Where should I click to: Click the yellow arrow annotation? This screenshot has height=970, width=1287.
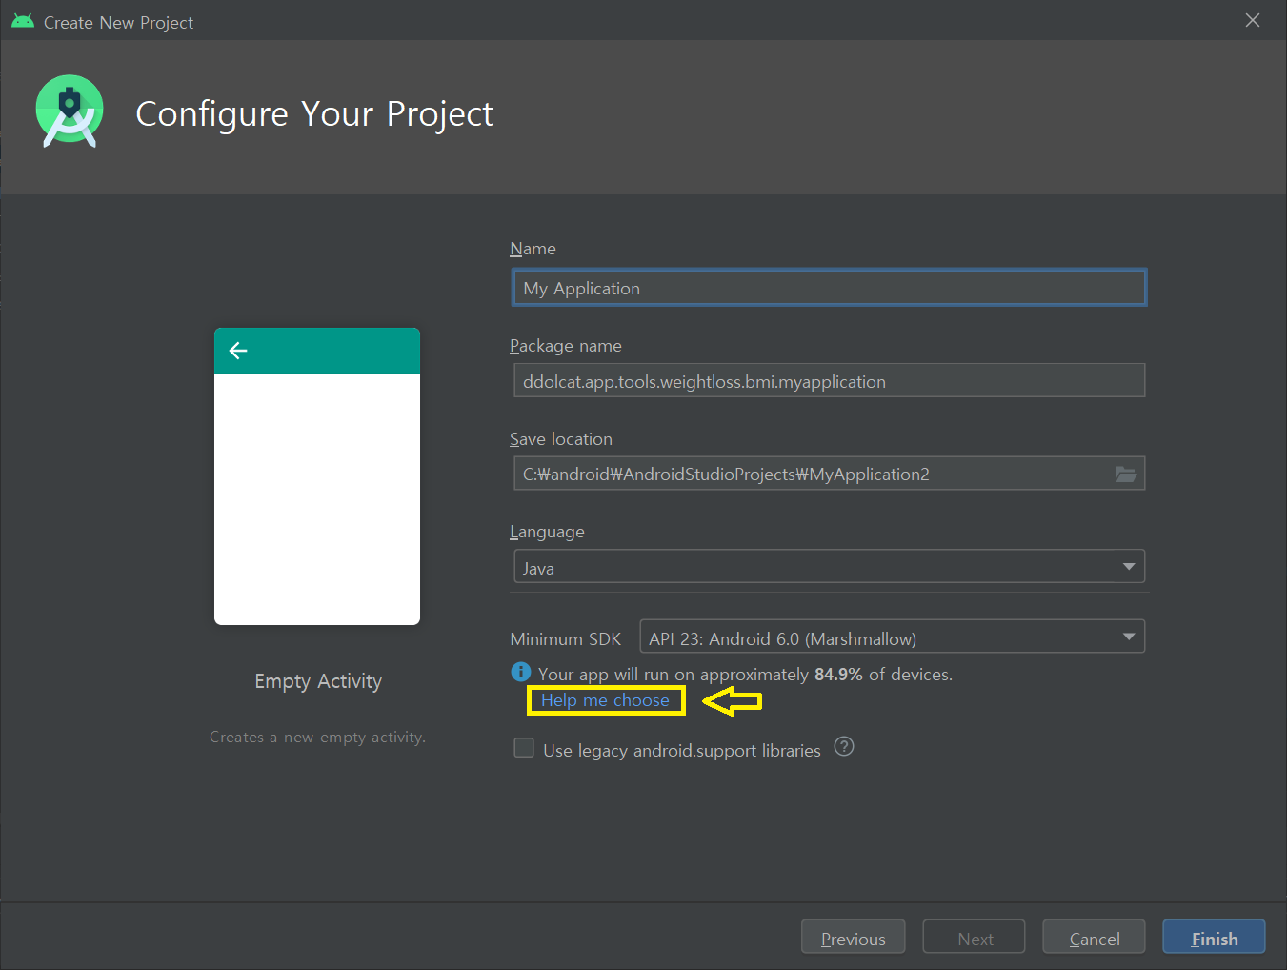(732, 701)
